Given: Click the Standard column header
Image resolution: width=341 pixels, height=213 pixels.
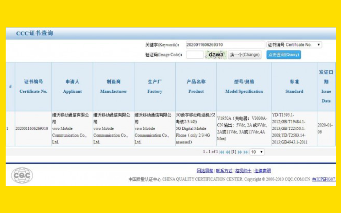Looking at the screenshot, I should [x=294, y=87].
